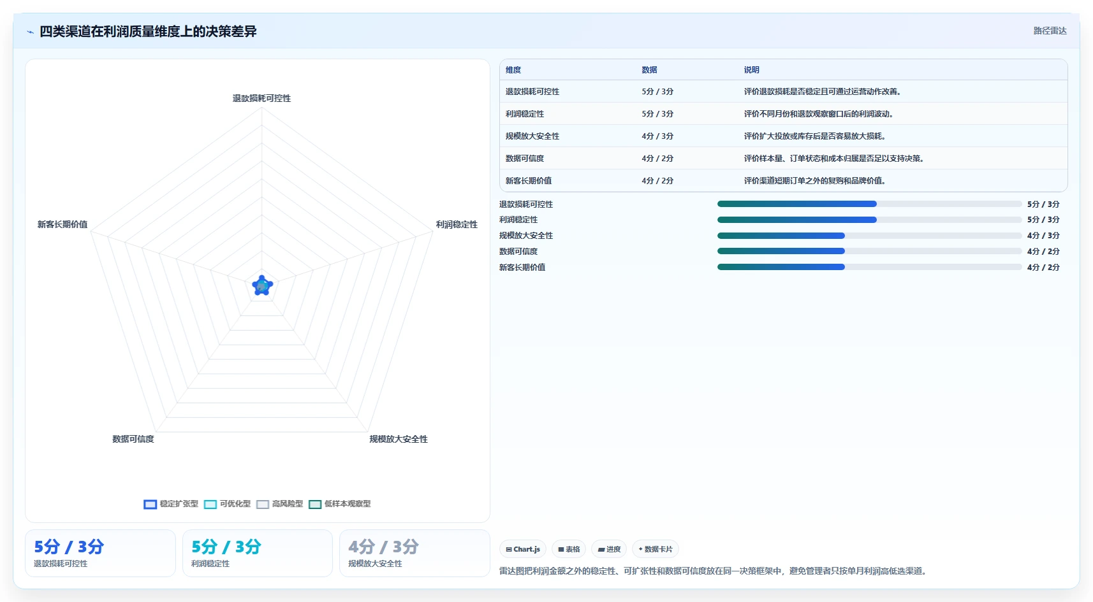Click 规模放大安全性 table row name
This screenshot has height=602, width=1093.
(x=532, y=136)
